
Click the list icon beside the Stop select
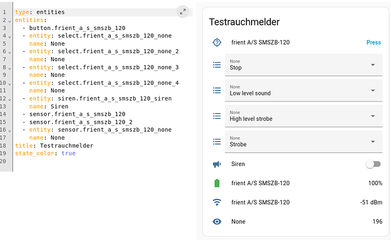click(x=216, y=65)
